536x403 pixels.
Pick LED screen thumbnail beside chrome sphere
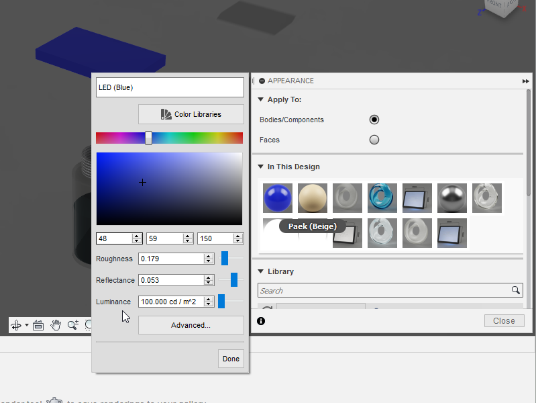click(417, 198)
